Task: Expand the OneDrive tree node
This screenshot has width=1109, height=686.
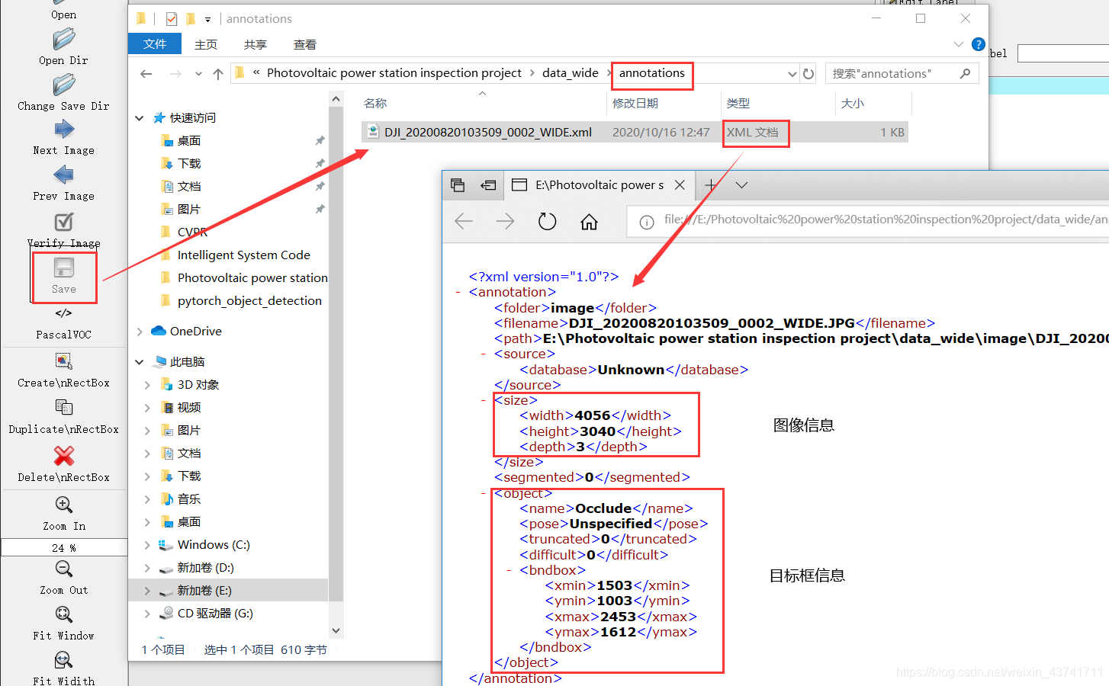Action: point(140,332)
